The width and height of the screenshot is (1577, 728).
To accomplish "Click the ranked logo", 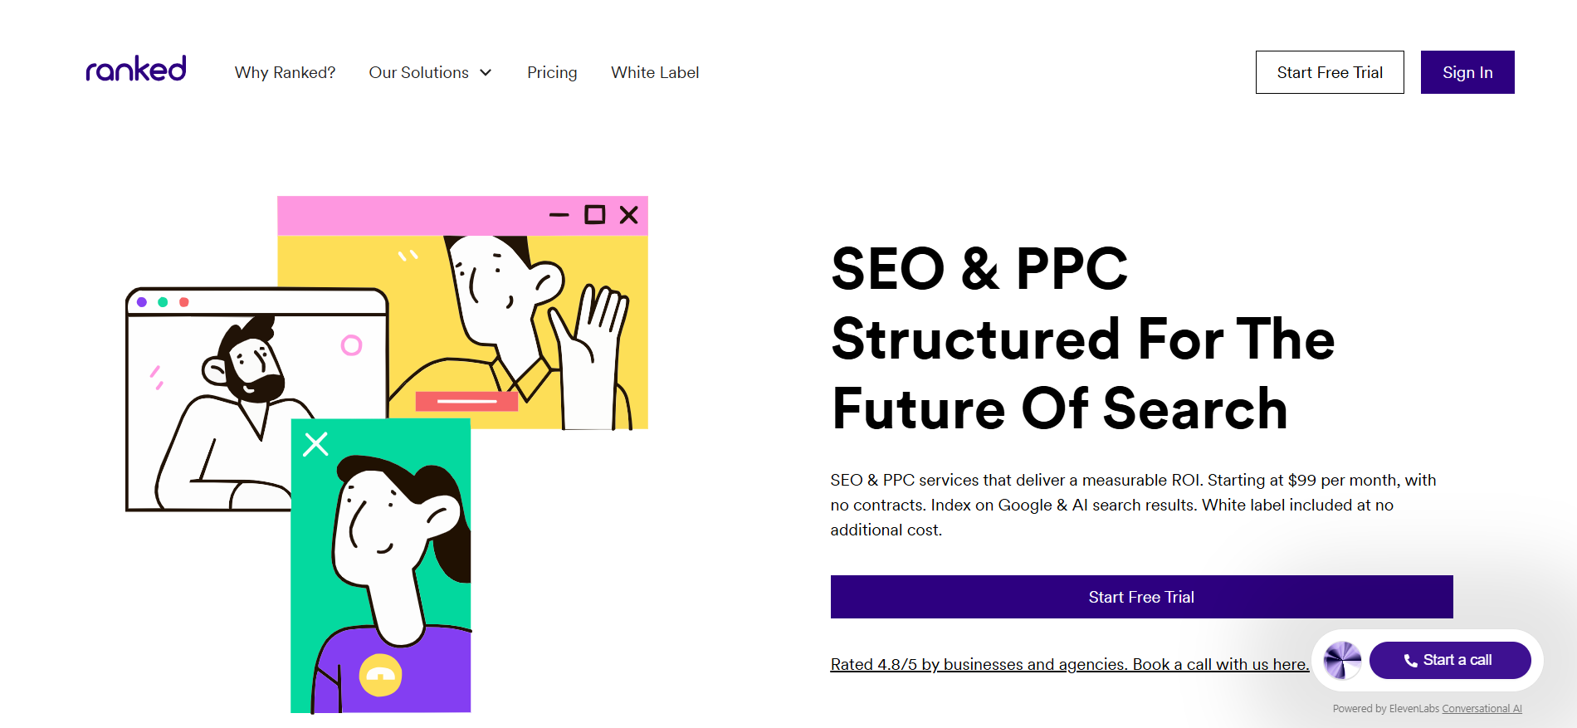I will pyautogui.click(x=136, y=70).
